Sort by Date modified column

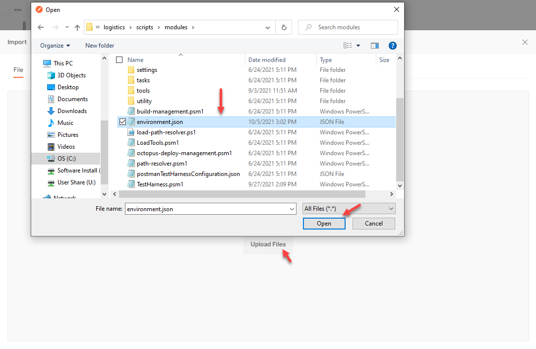coord(267,60)
